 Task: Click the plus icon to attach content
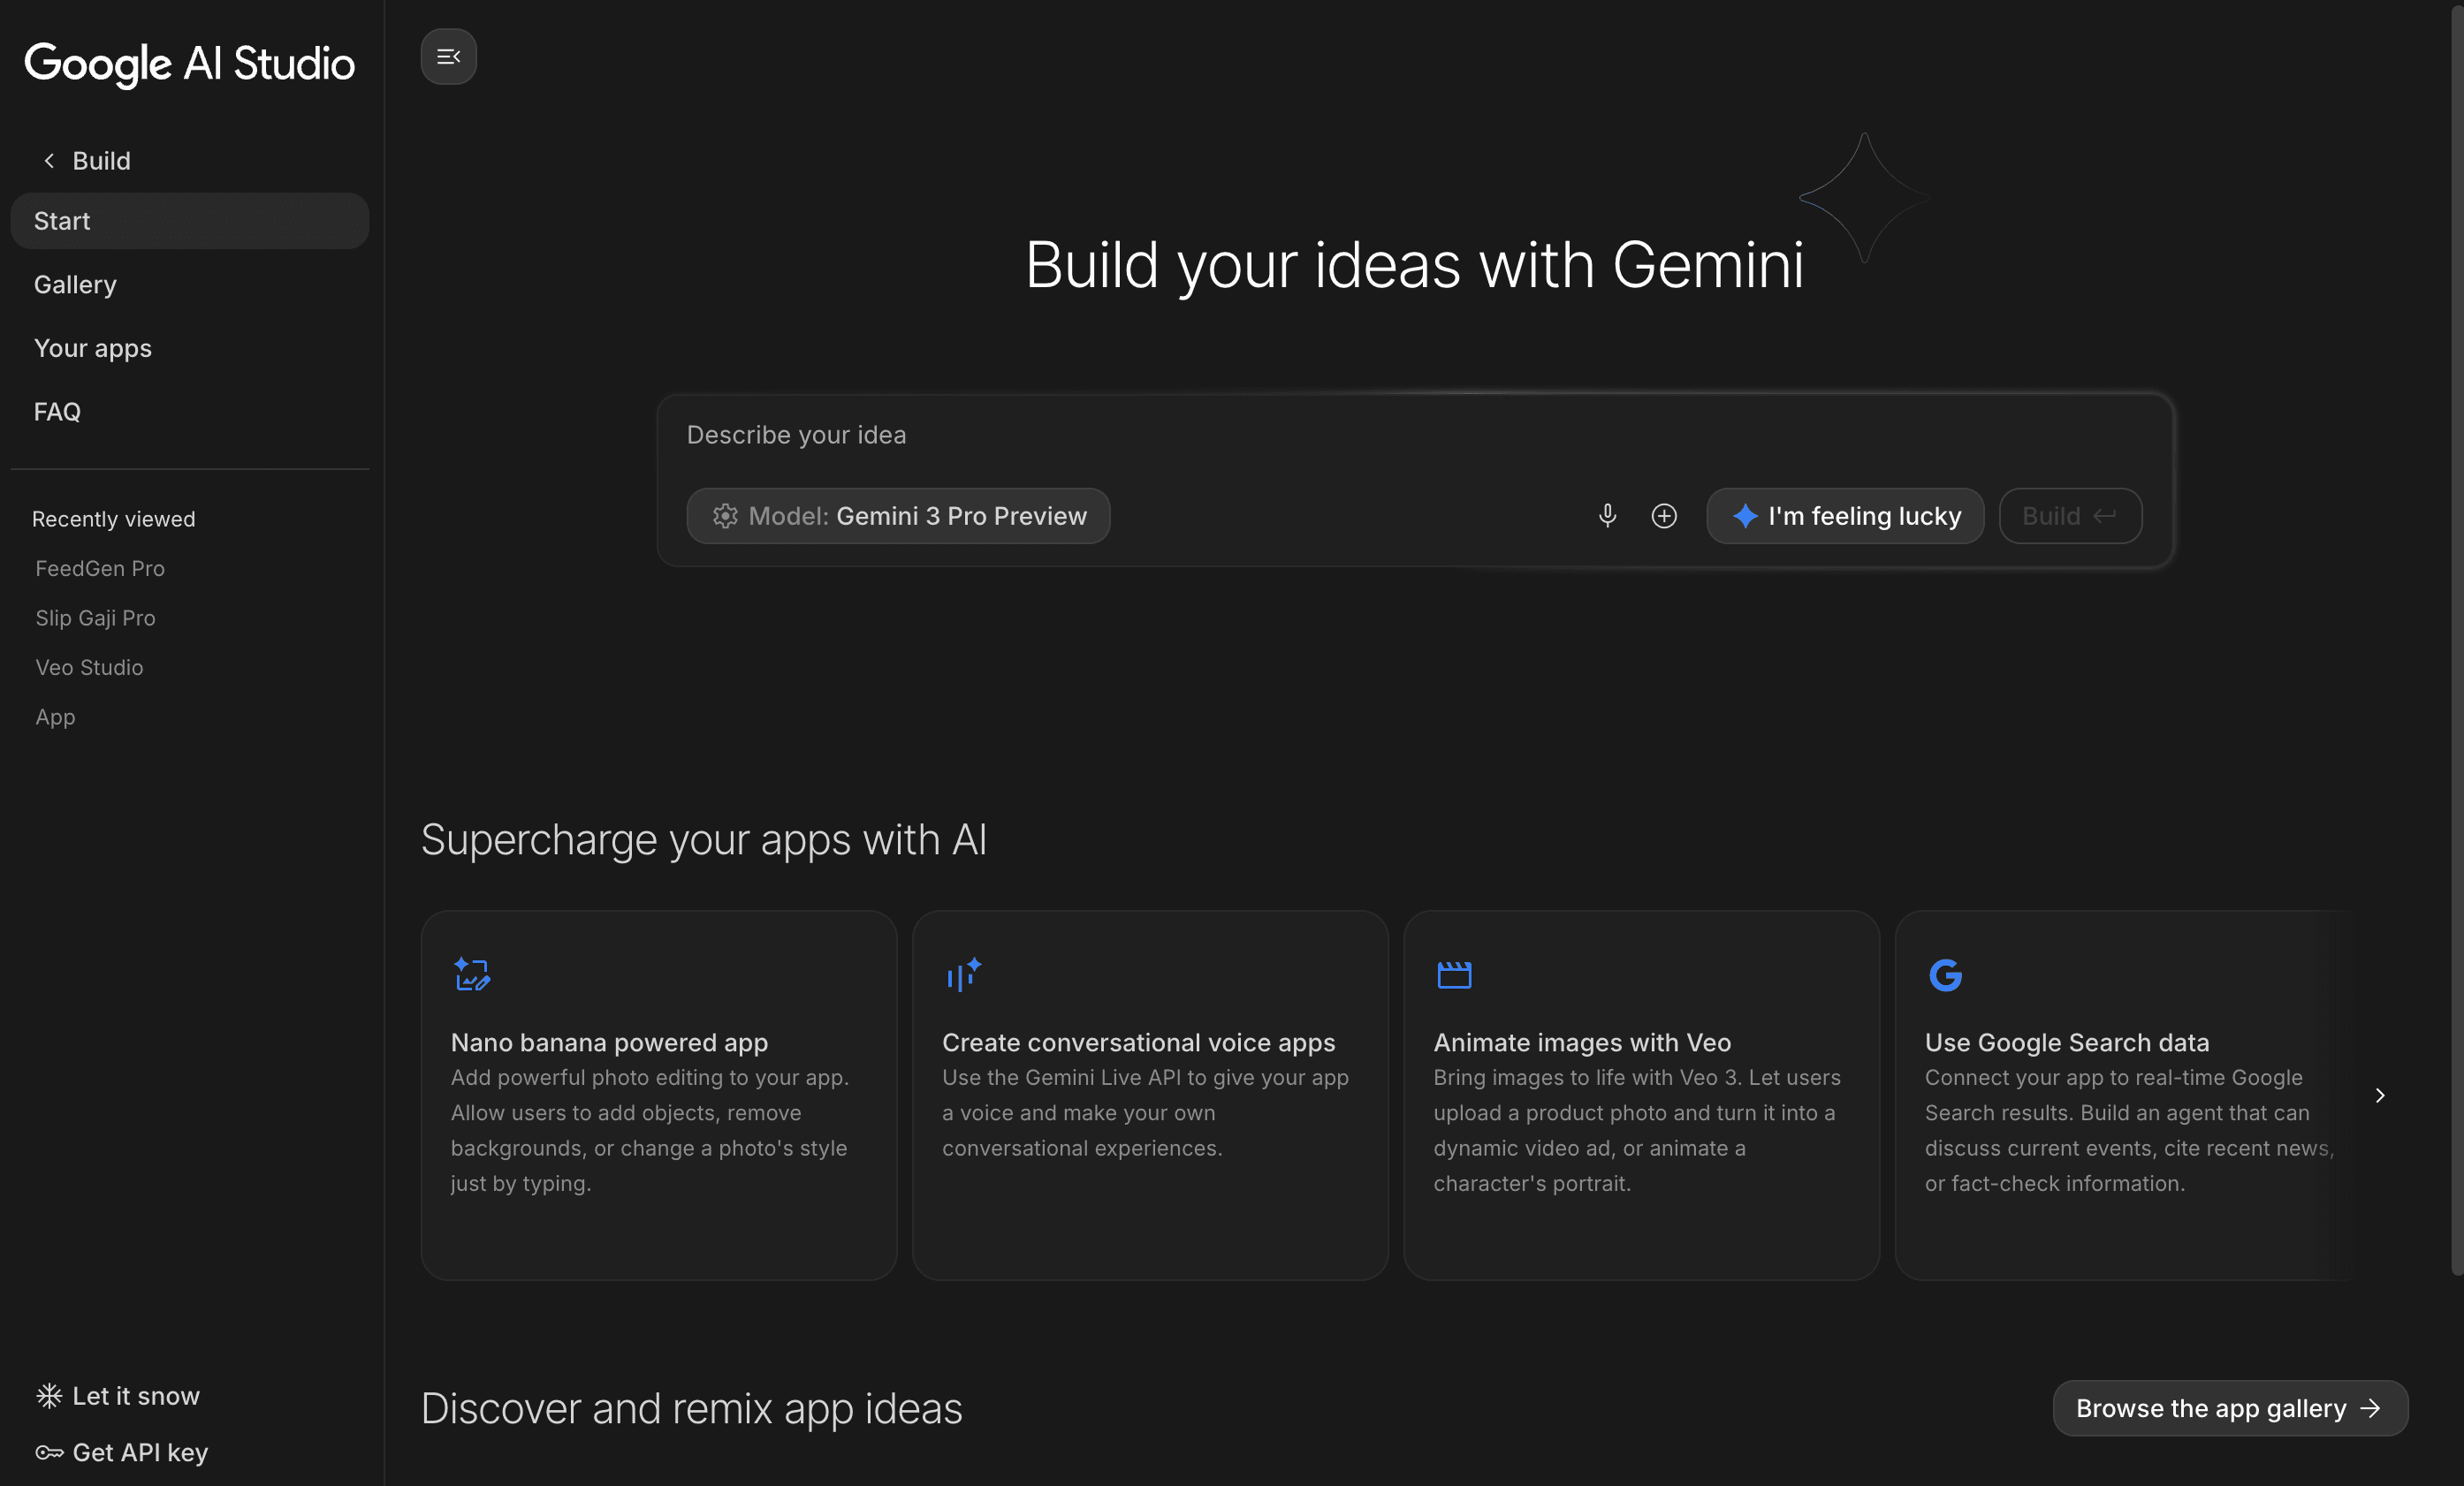1663,516
